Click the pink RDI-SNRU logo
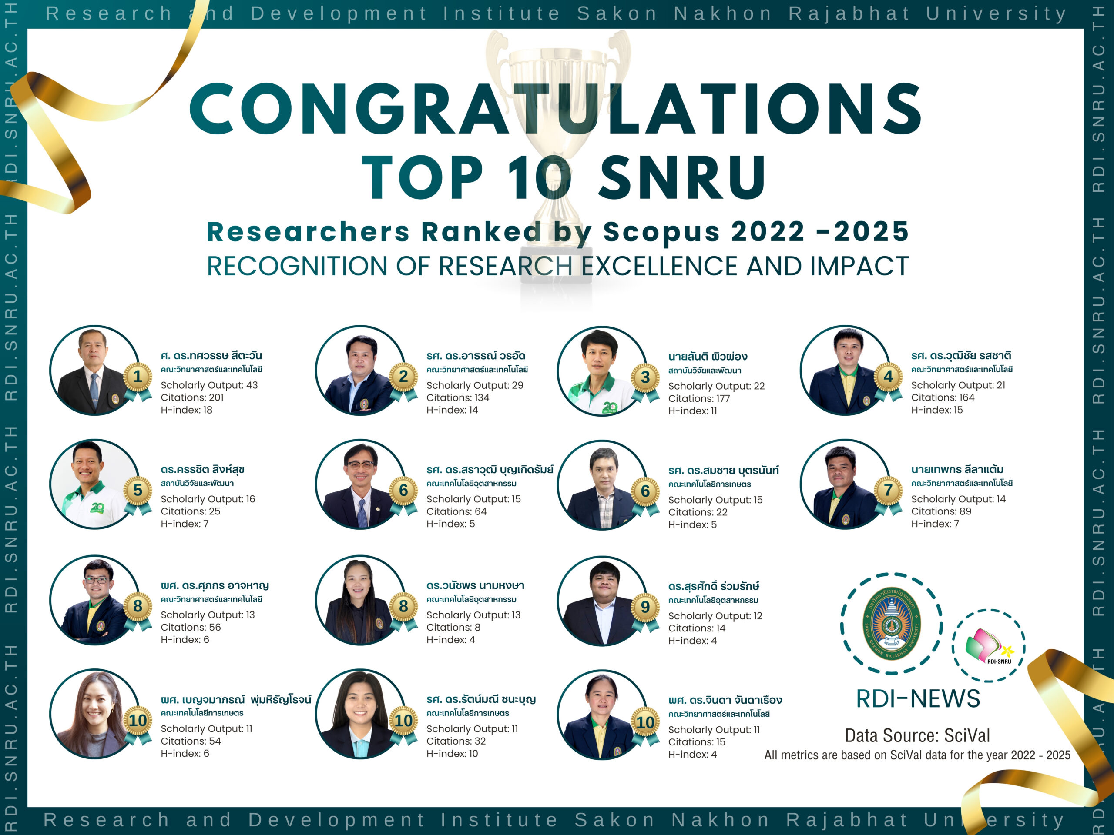Image resolution: width=1114 pixels, height=835 pixels. click(x=988, y=646)
